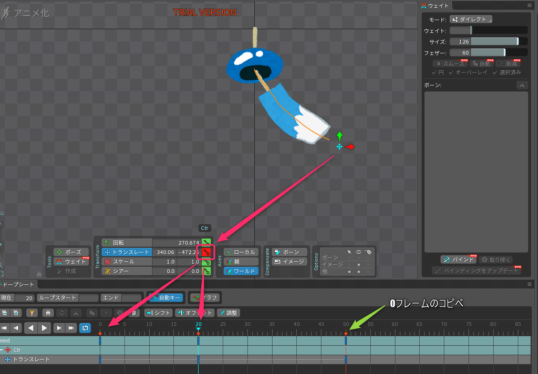Click the dopesheet filter funnel icon
This screenshot has height=374, width=538.
[x=32, y=313]
